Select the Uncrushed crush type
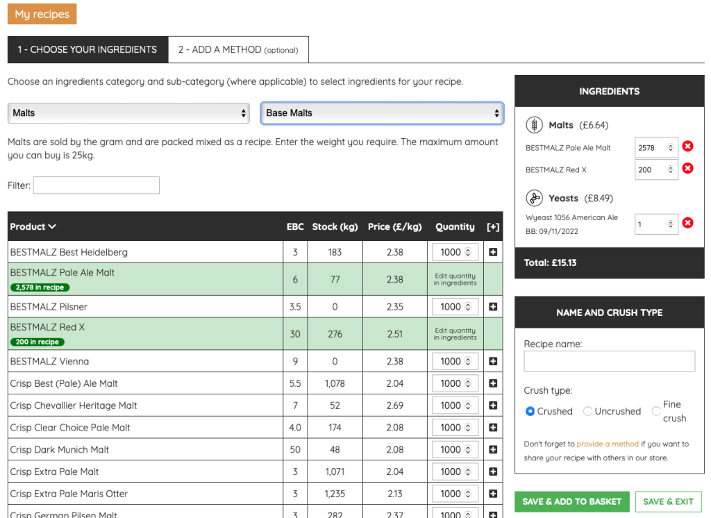This screenshot has width=711, height=518. [x=587, y=411]
